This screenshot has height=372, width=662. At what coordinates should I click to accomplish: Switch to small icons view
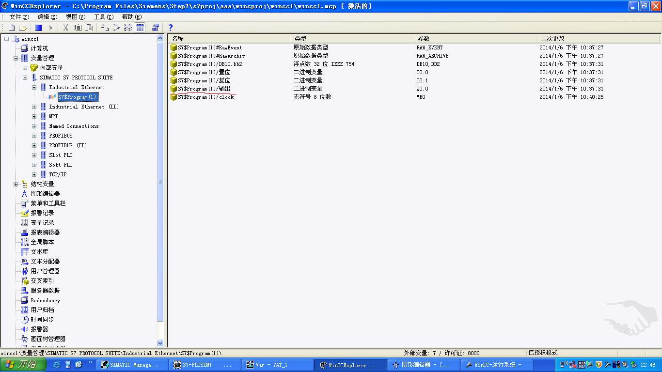coord(116,28)
